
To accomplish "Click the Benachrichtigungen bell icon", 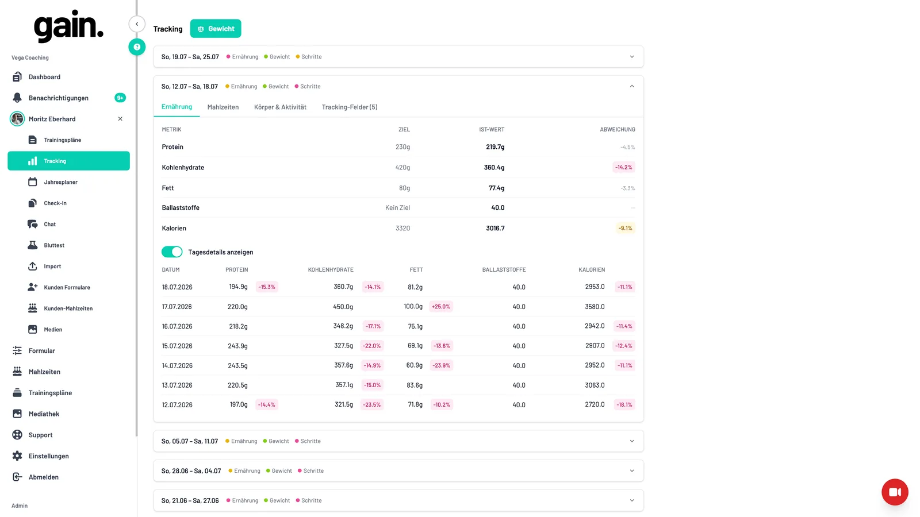I will pyautogui.click(x=17, y=98).
